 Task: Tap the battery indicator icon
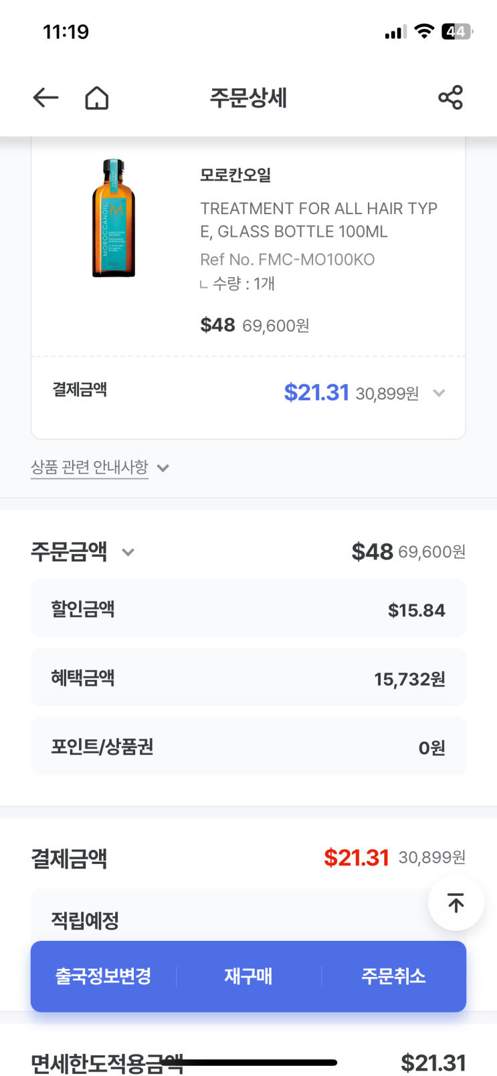pos(457,31)
